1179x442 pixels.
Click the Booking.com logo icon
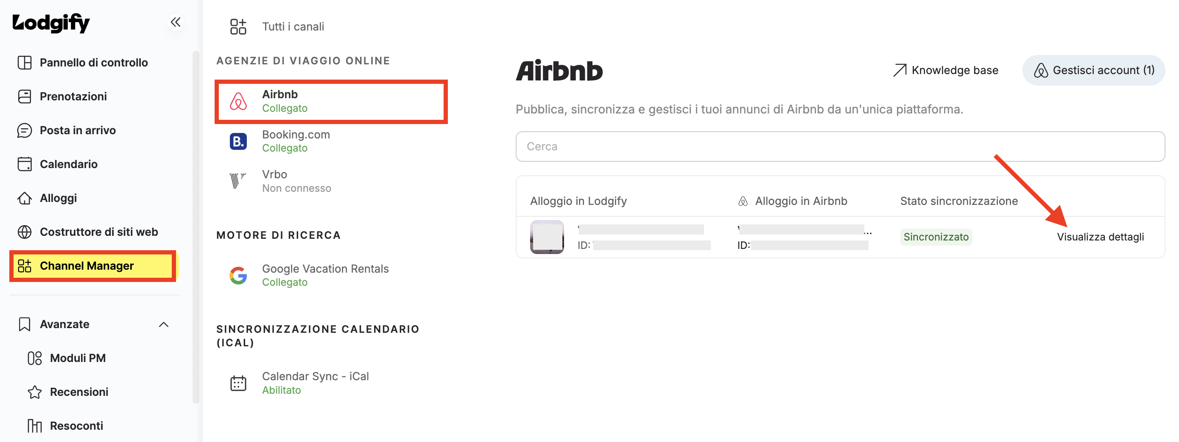[238, 141]
